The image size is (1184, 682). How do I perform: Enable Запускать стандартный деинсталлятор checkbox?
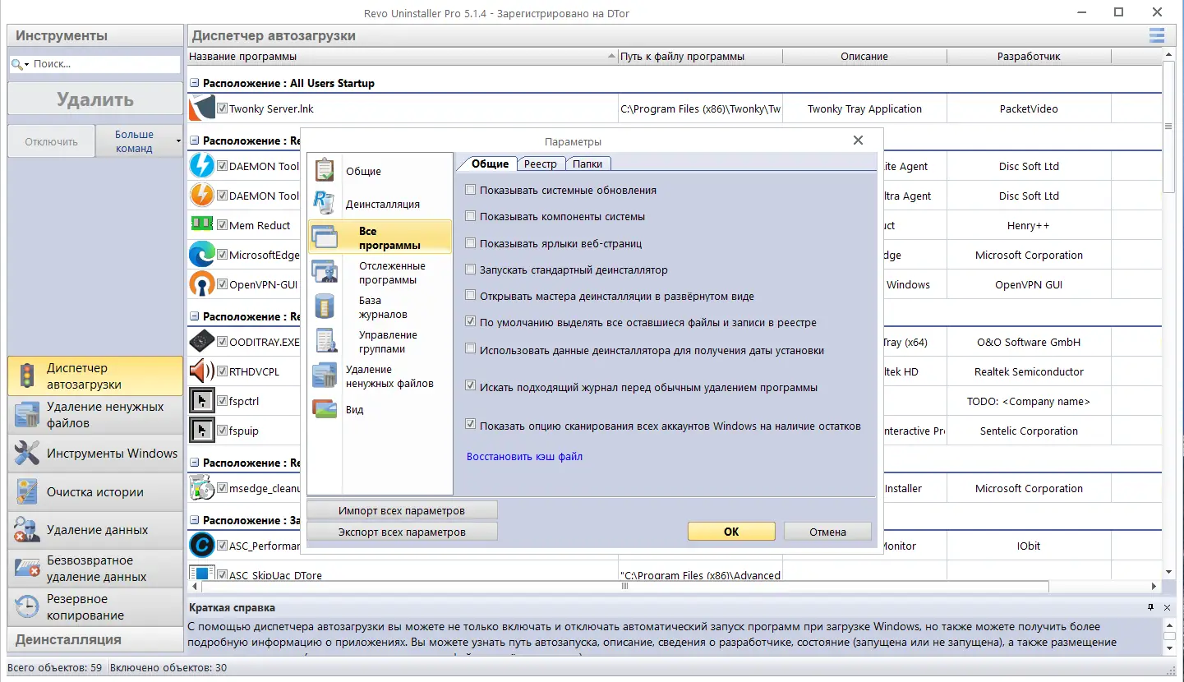[x=471, y=270]
